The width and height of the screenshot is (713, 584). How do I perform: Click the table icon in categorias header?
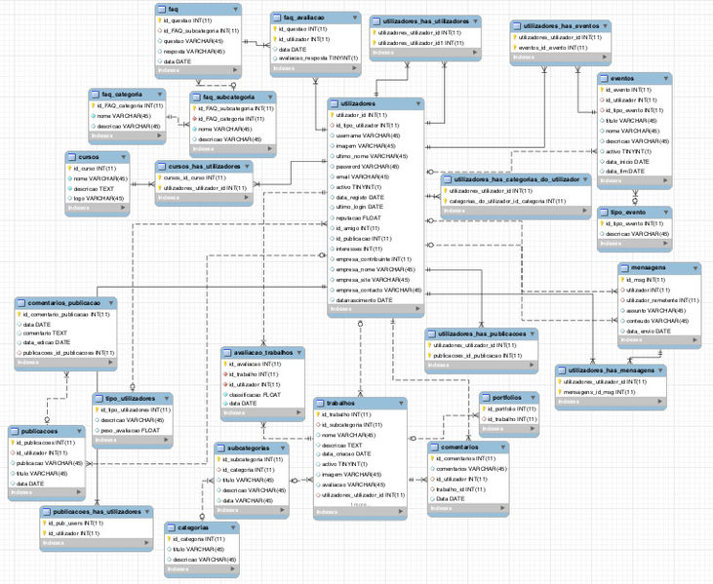pos(172,526)
